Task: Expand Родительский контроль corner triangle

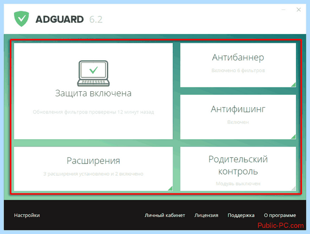Action: [x=293, y=189]
